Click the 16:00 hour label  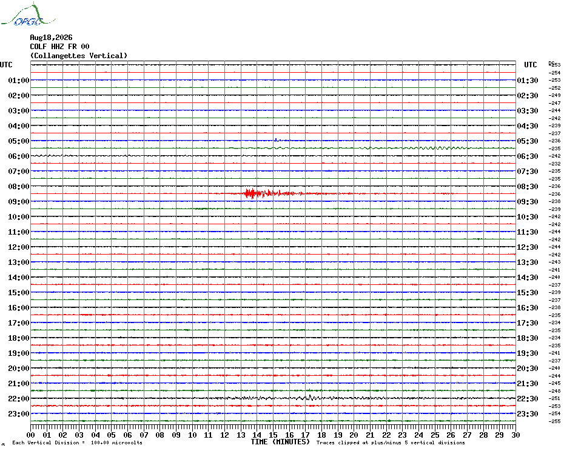coord(19,307)
